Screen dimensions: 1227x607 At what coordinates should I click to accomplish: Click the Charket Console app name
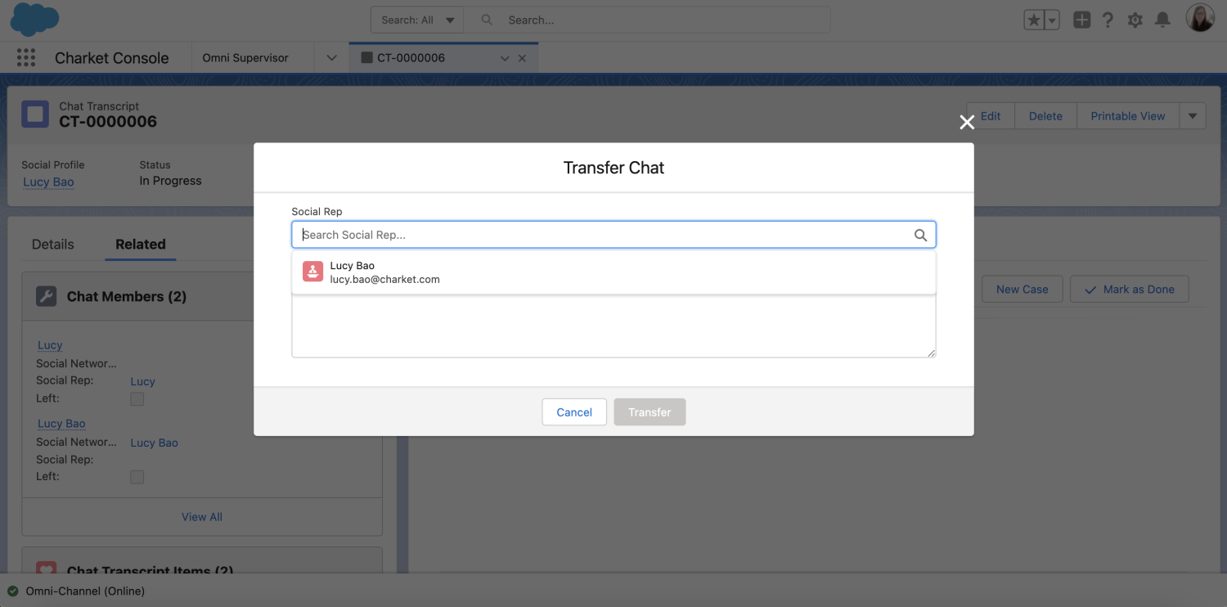coord(112,58)
